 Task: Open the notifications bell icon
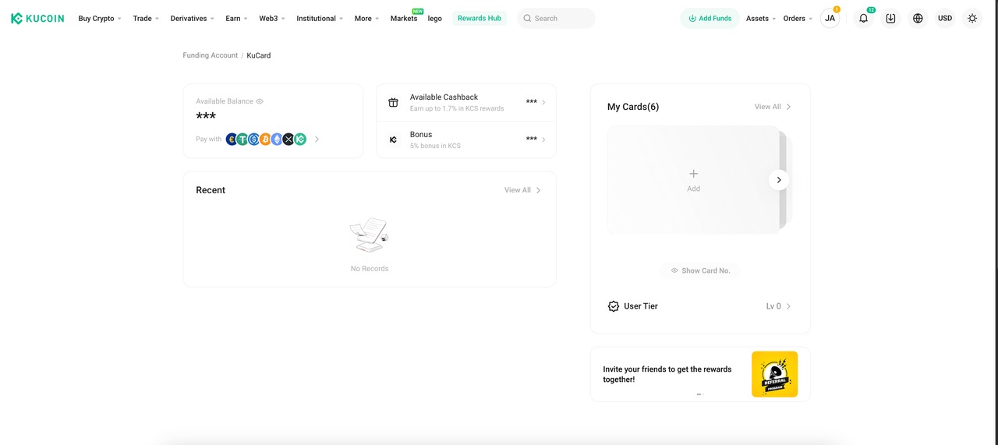(x=863, y=18)
